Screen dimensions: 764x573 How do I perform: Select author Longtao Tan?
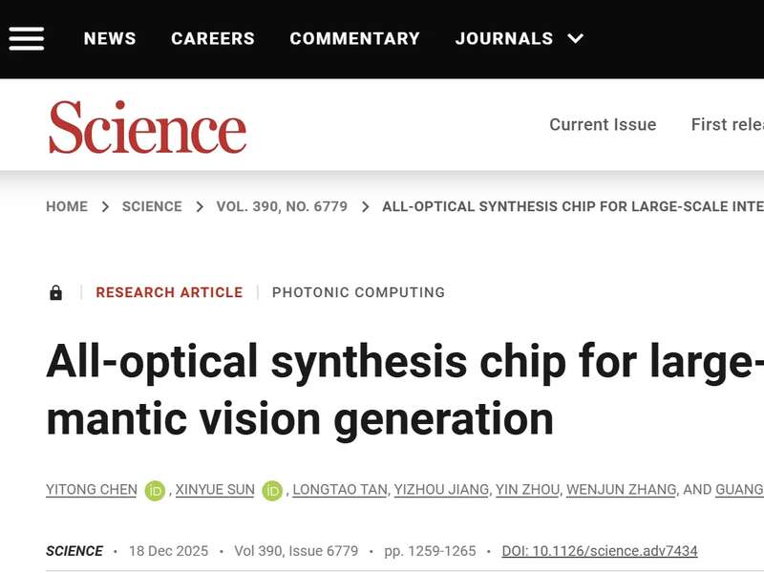340,490
